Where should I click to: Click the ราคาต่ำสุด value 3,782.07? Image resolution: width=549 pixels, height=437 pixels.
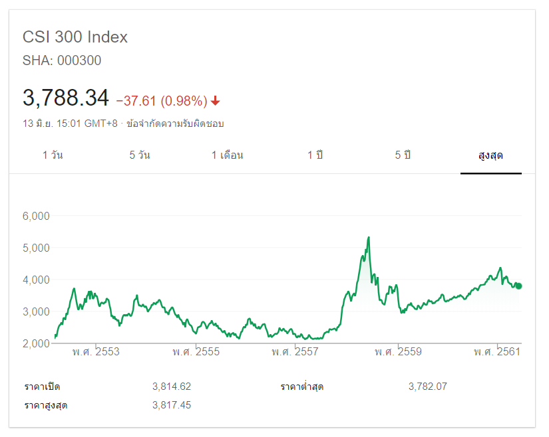[x=427, y=386]
